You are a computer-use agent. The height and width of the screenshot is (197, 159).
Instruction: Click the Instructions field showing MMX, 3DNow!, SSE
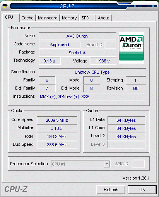(92, 97)
